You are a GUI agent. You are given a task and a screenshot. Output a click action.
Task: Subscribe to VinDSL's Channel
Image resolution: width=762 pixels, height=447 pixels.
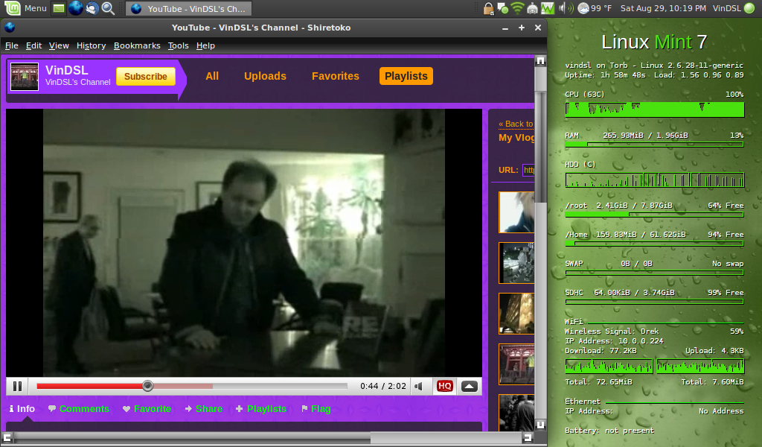tap(146, 77)
